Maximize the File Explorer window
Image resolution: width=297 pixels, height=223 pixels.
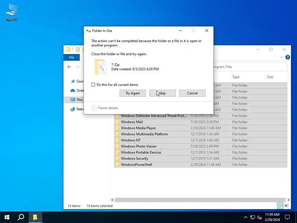pos(271,49)
